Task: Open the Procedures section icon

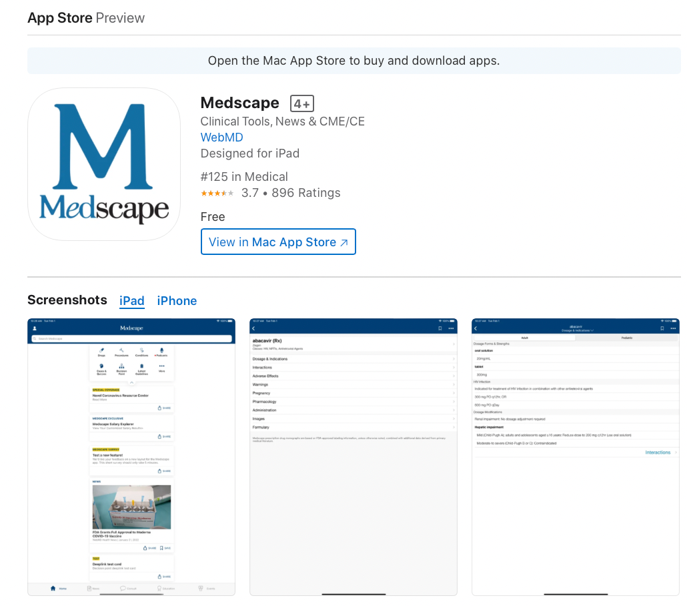Action: point(121,350)
